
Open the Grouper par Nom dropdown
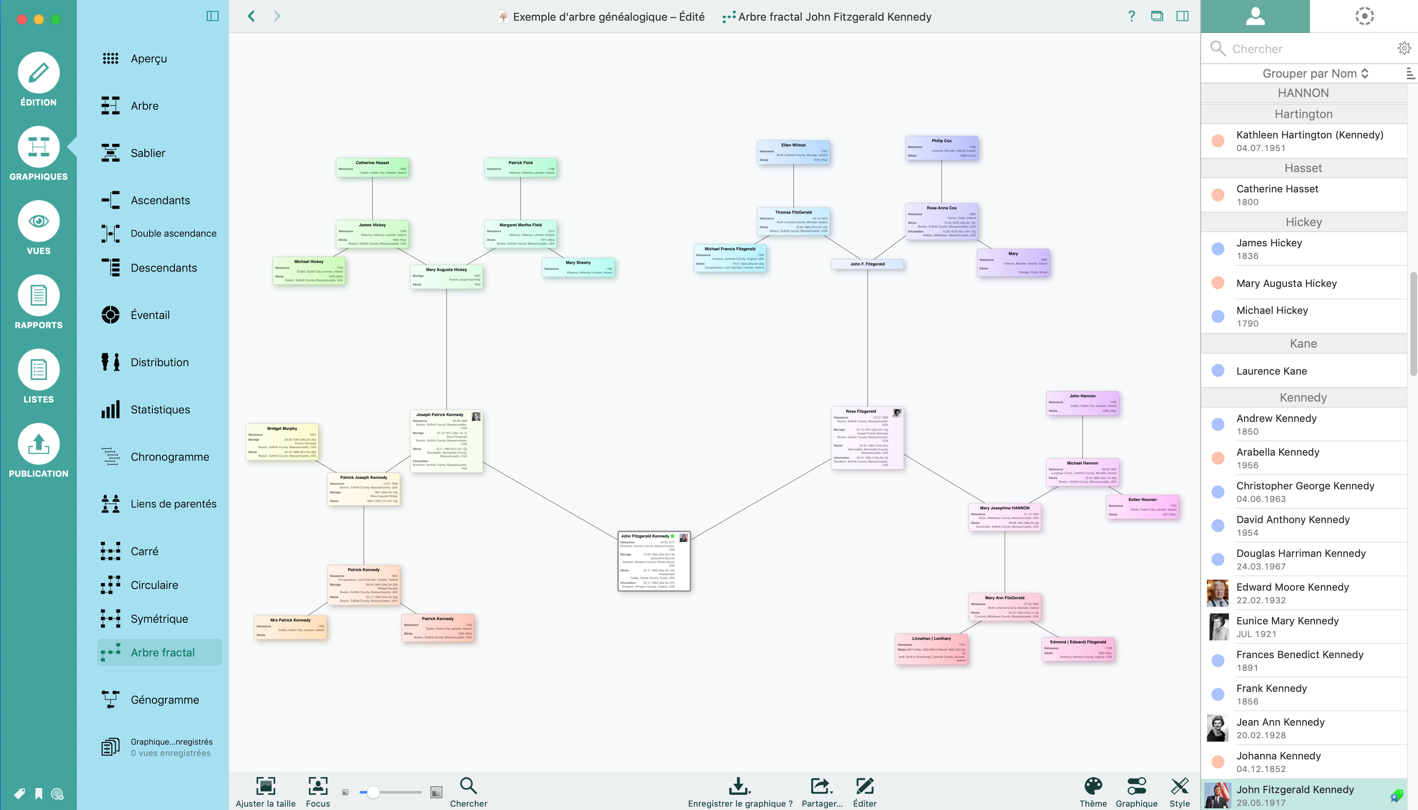[1315, 73]
